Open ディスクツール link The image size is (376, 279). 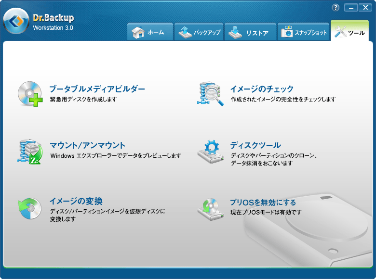(x=255, y=145)
